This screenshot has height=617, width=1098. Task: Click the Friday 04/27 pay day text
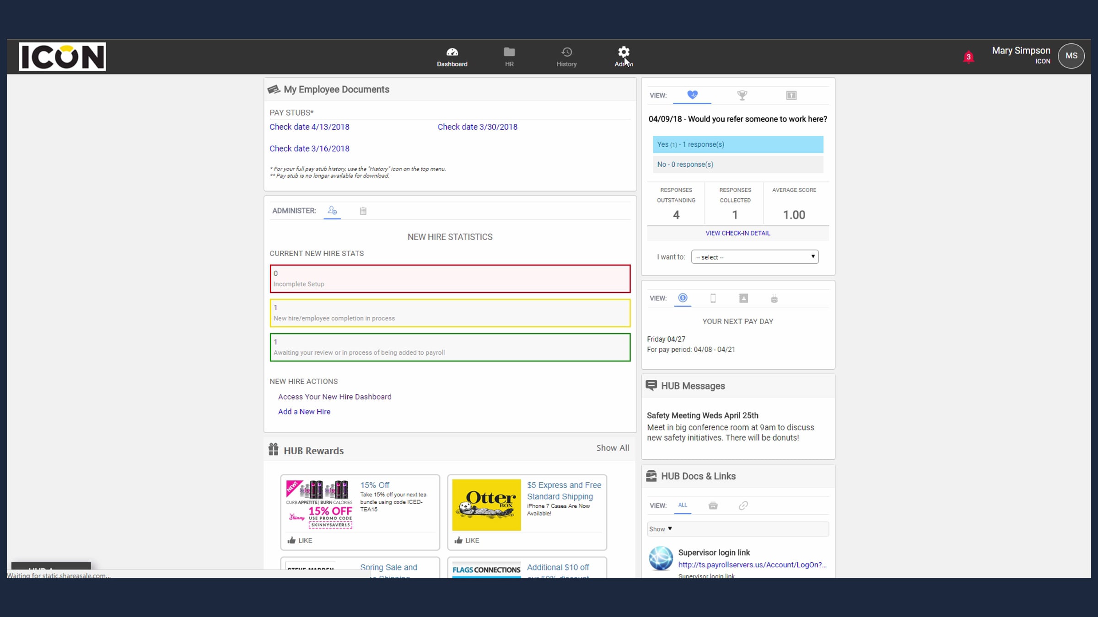point(666,339)
